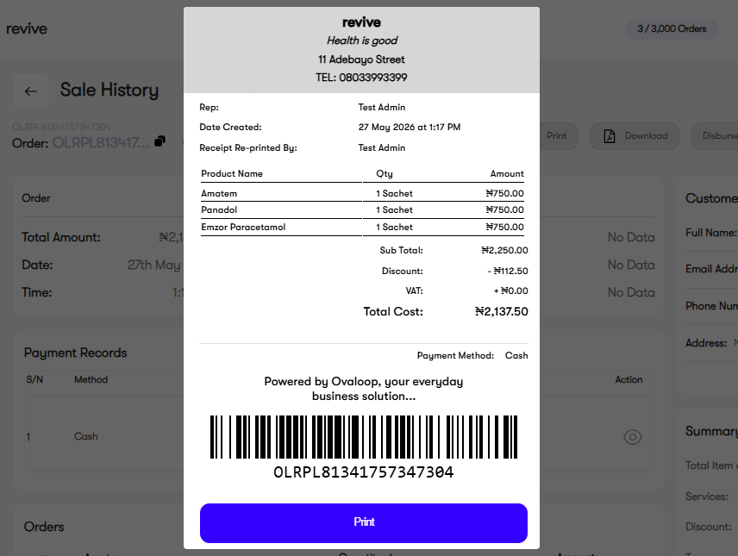Click the Payment Method value Cash on the receipt

(x=516, y=356)
